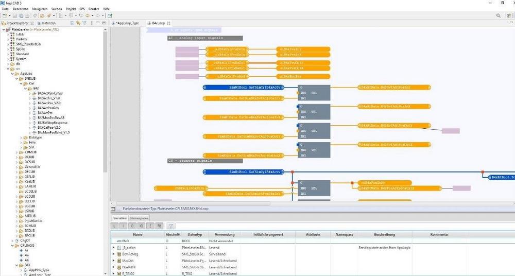Toggle the IO section filter button

tap(141, 226)
